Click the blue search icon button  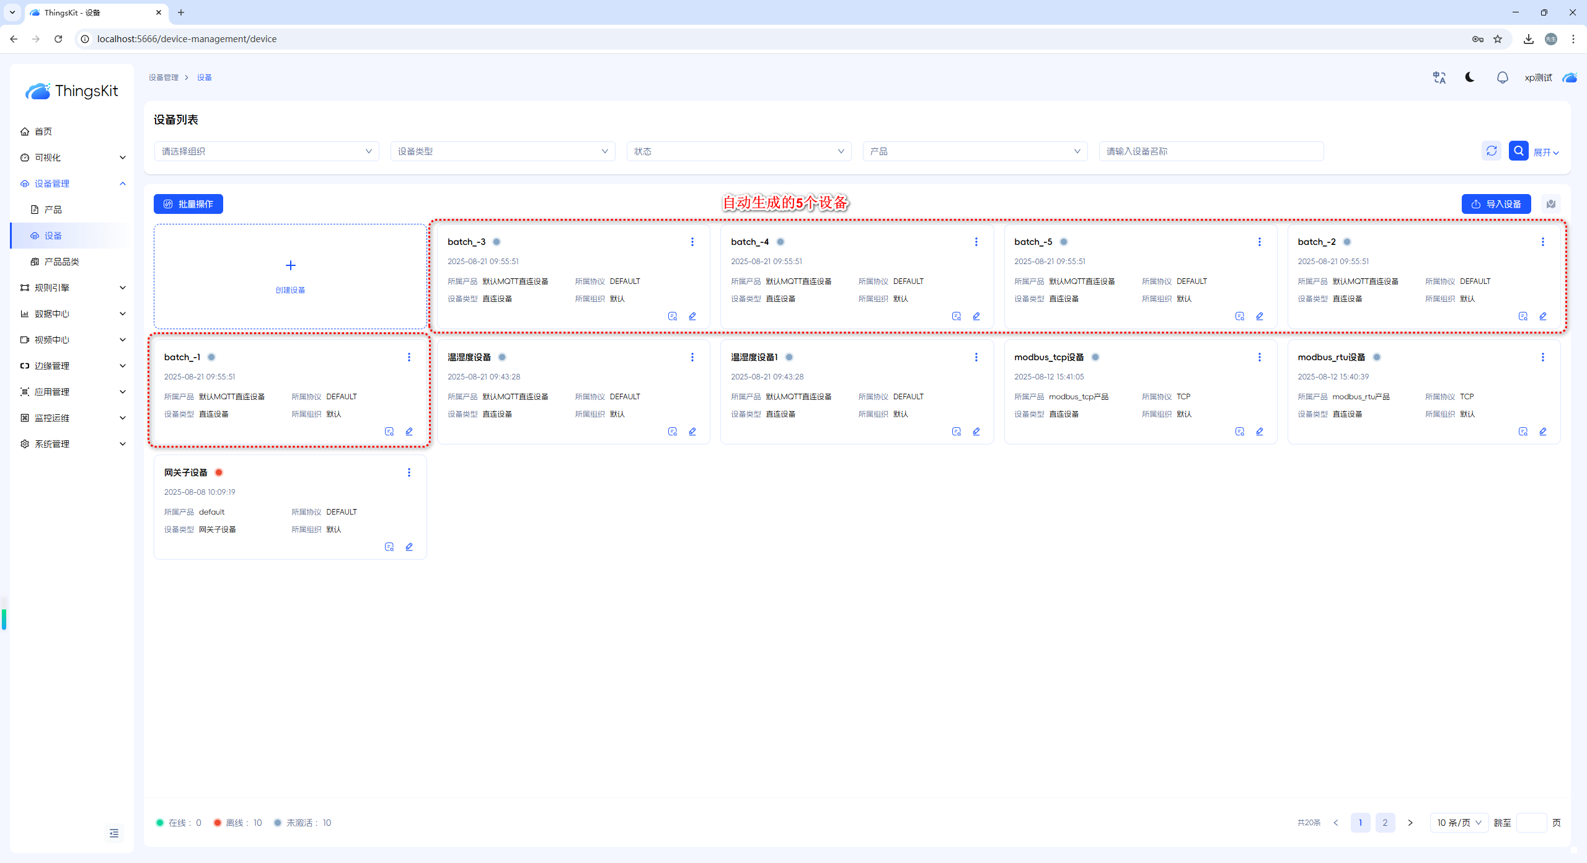click(1518, 151)
